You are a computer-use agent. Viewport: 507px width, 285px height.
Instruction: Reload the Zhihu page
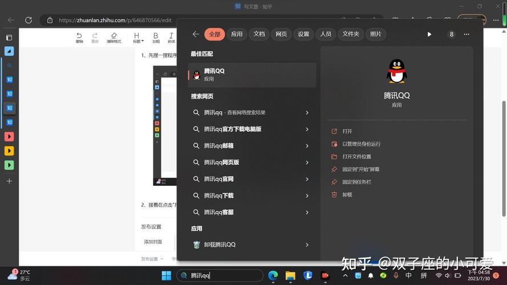[x=29, y=20]
